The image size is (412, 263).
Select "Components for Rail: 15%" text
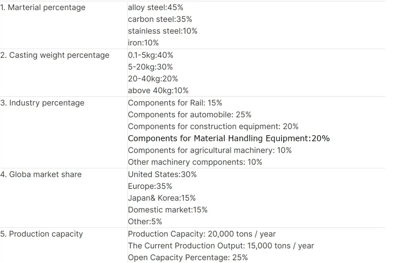175,103
